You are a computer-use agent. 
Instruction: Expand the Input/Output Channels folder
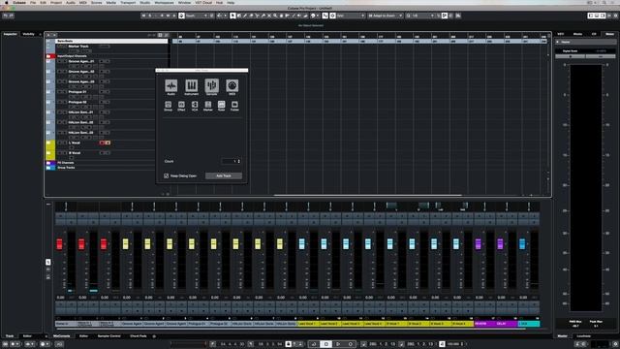48,56
